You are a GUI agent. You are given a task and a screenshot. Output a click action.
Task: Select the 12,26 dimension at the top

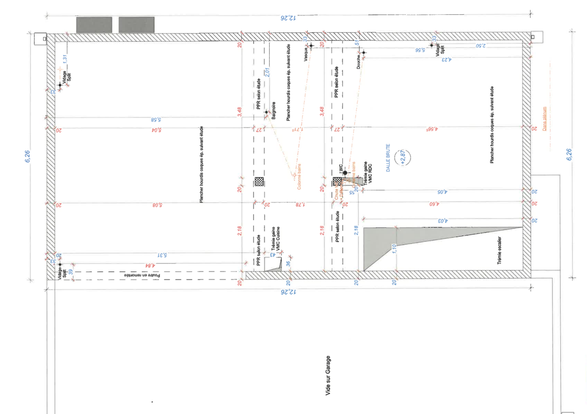288,18
